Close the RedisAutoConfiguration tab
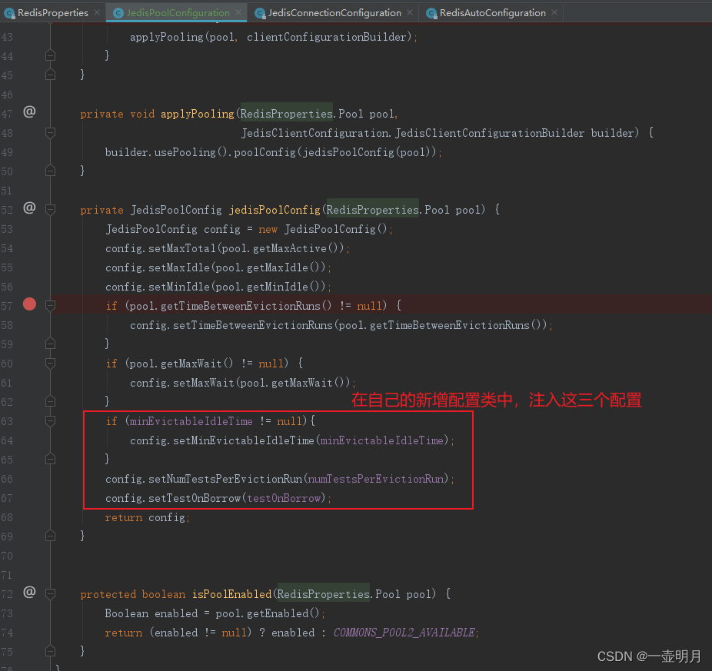This screenshot has width=712, height=671. (x=554, y=12)
